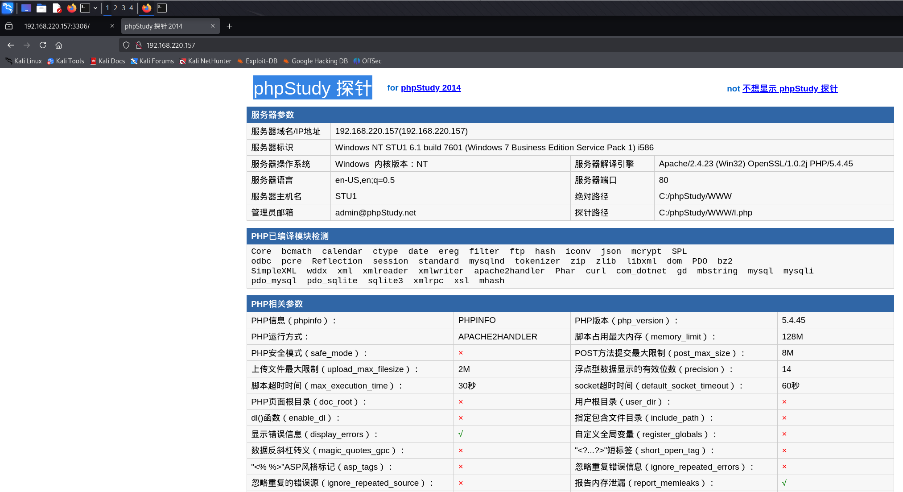Expand the terminal launcher dropdown arrow
The height and width of the screenshot is (492, 903).
95,8
